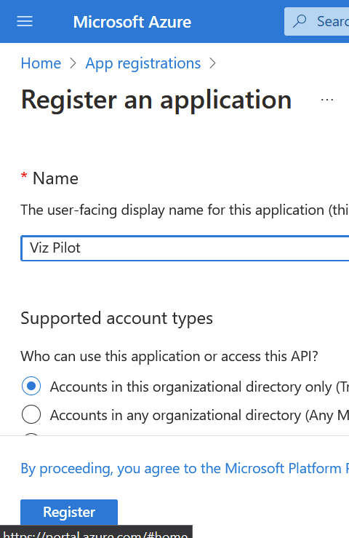Viewport: 349px width, 538px height.
Task: Open the ellipsis more options menu
Action: pyautogui.click(x=327, y=100)
